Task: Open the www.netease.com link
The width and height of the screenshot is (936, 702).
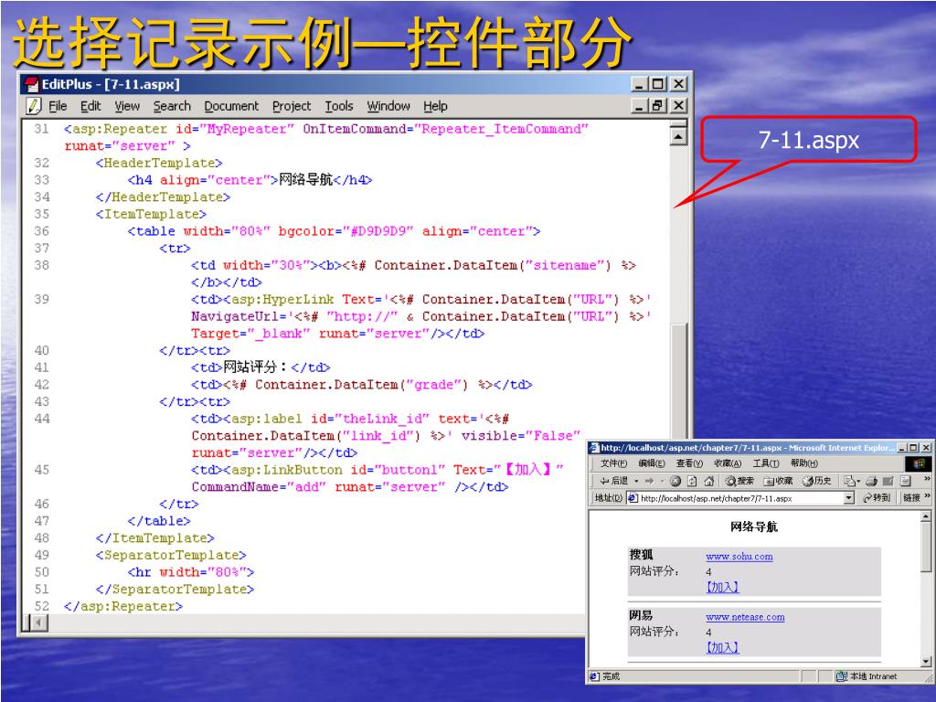Action: (745, 617)
